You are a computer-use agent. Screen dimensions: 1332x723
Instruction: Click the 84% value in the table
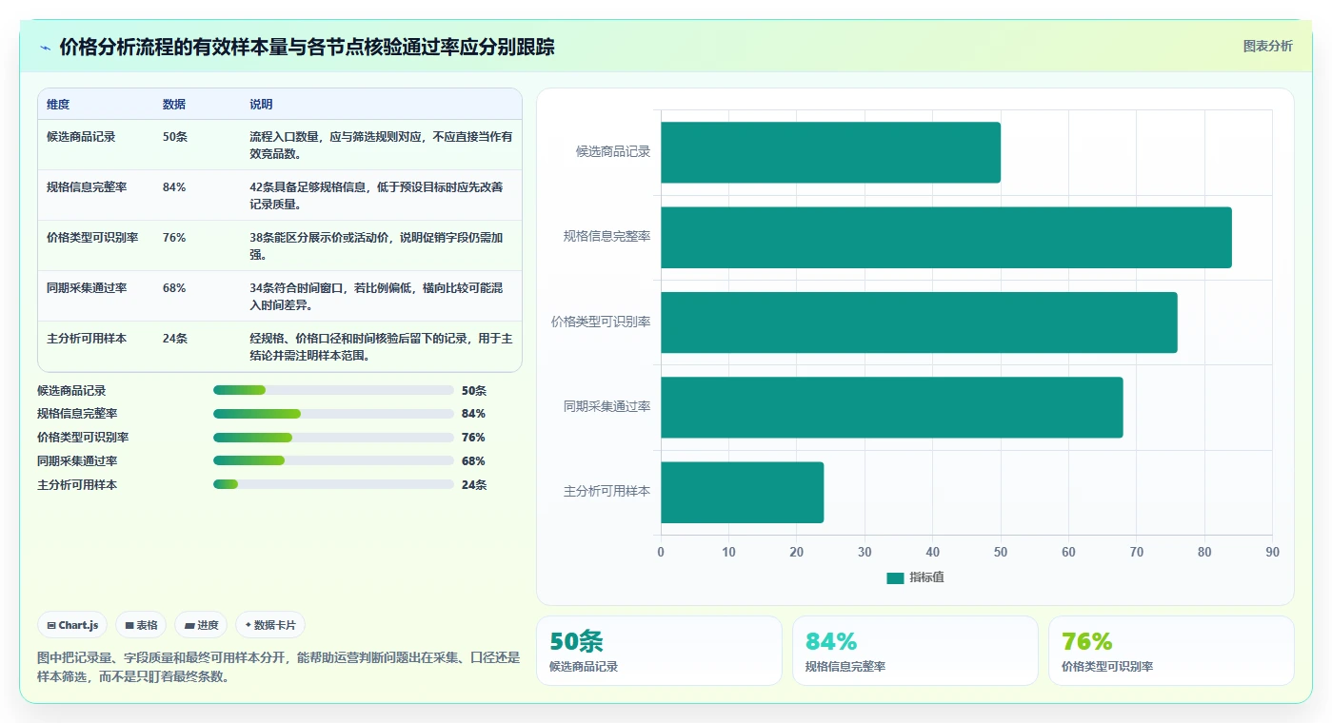174,187
